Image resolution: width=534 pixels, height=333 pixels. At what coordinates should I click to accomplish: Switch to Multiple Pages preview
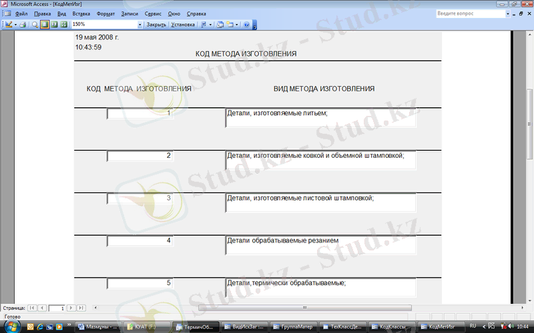[x=63, y=25]
